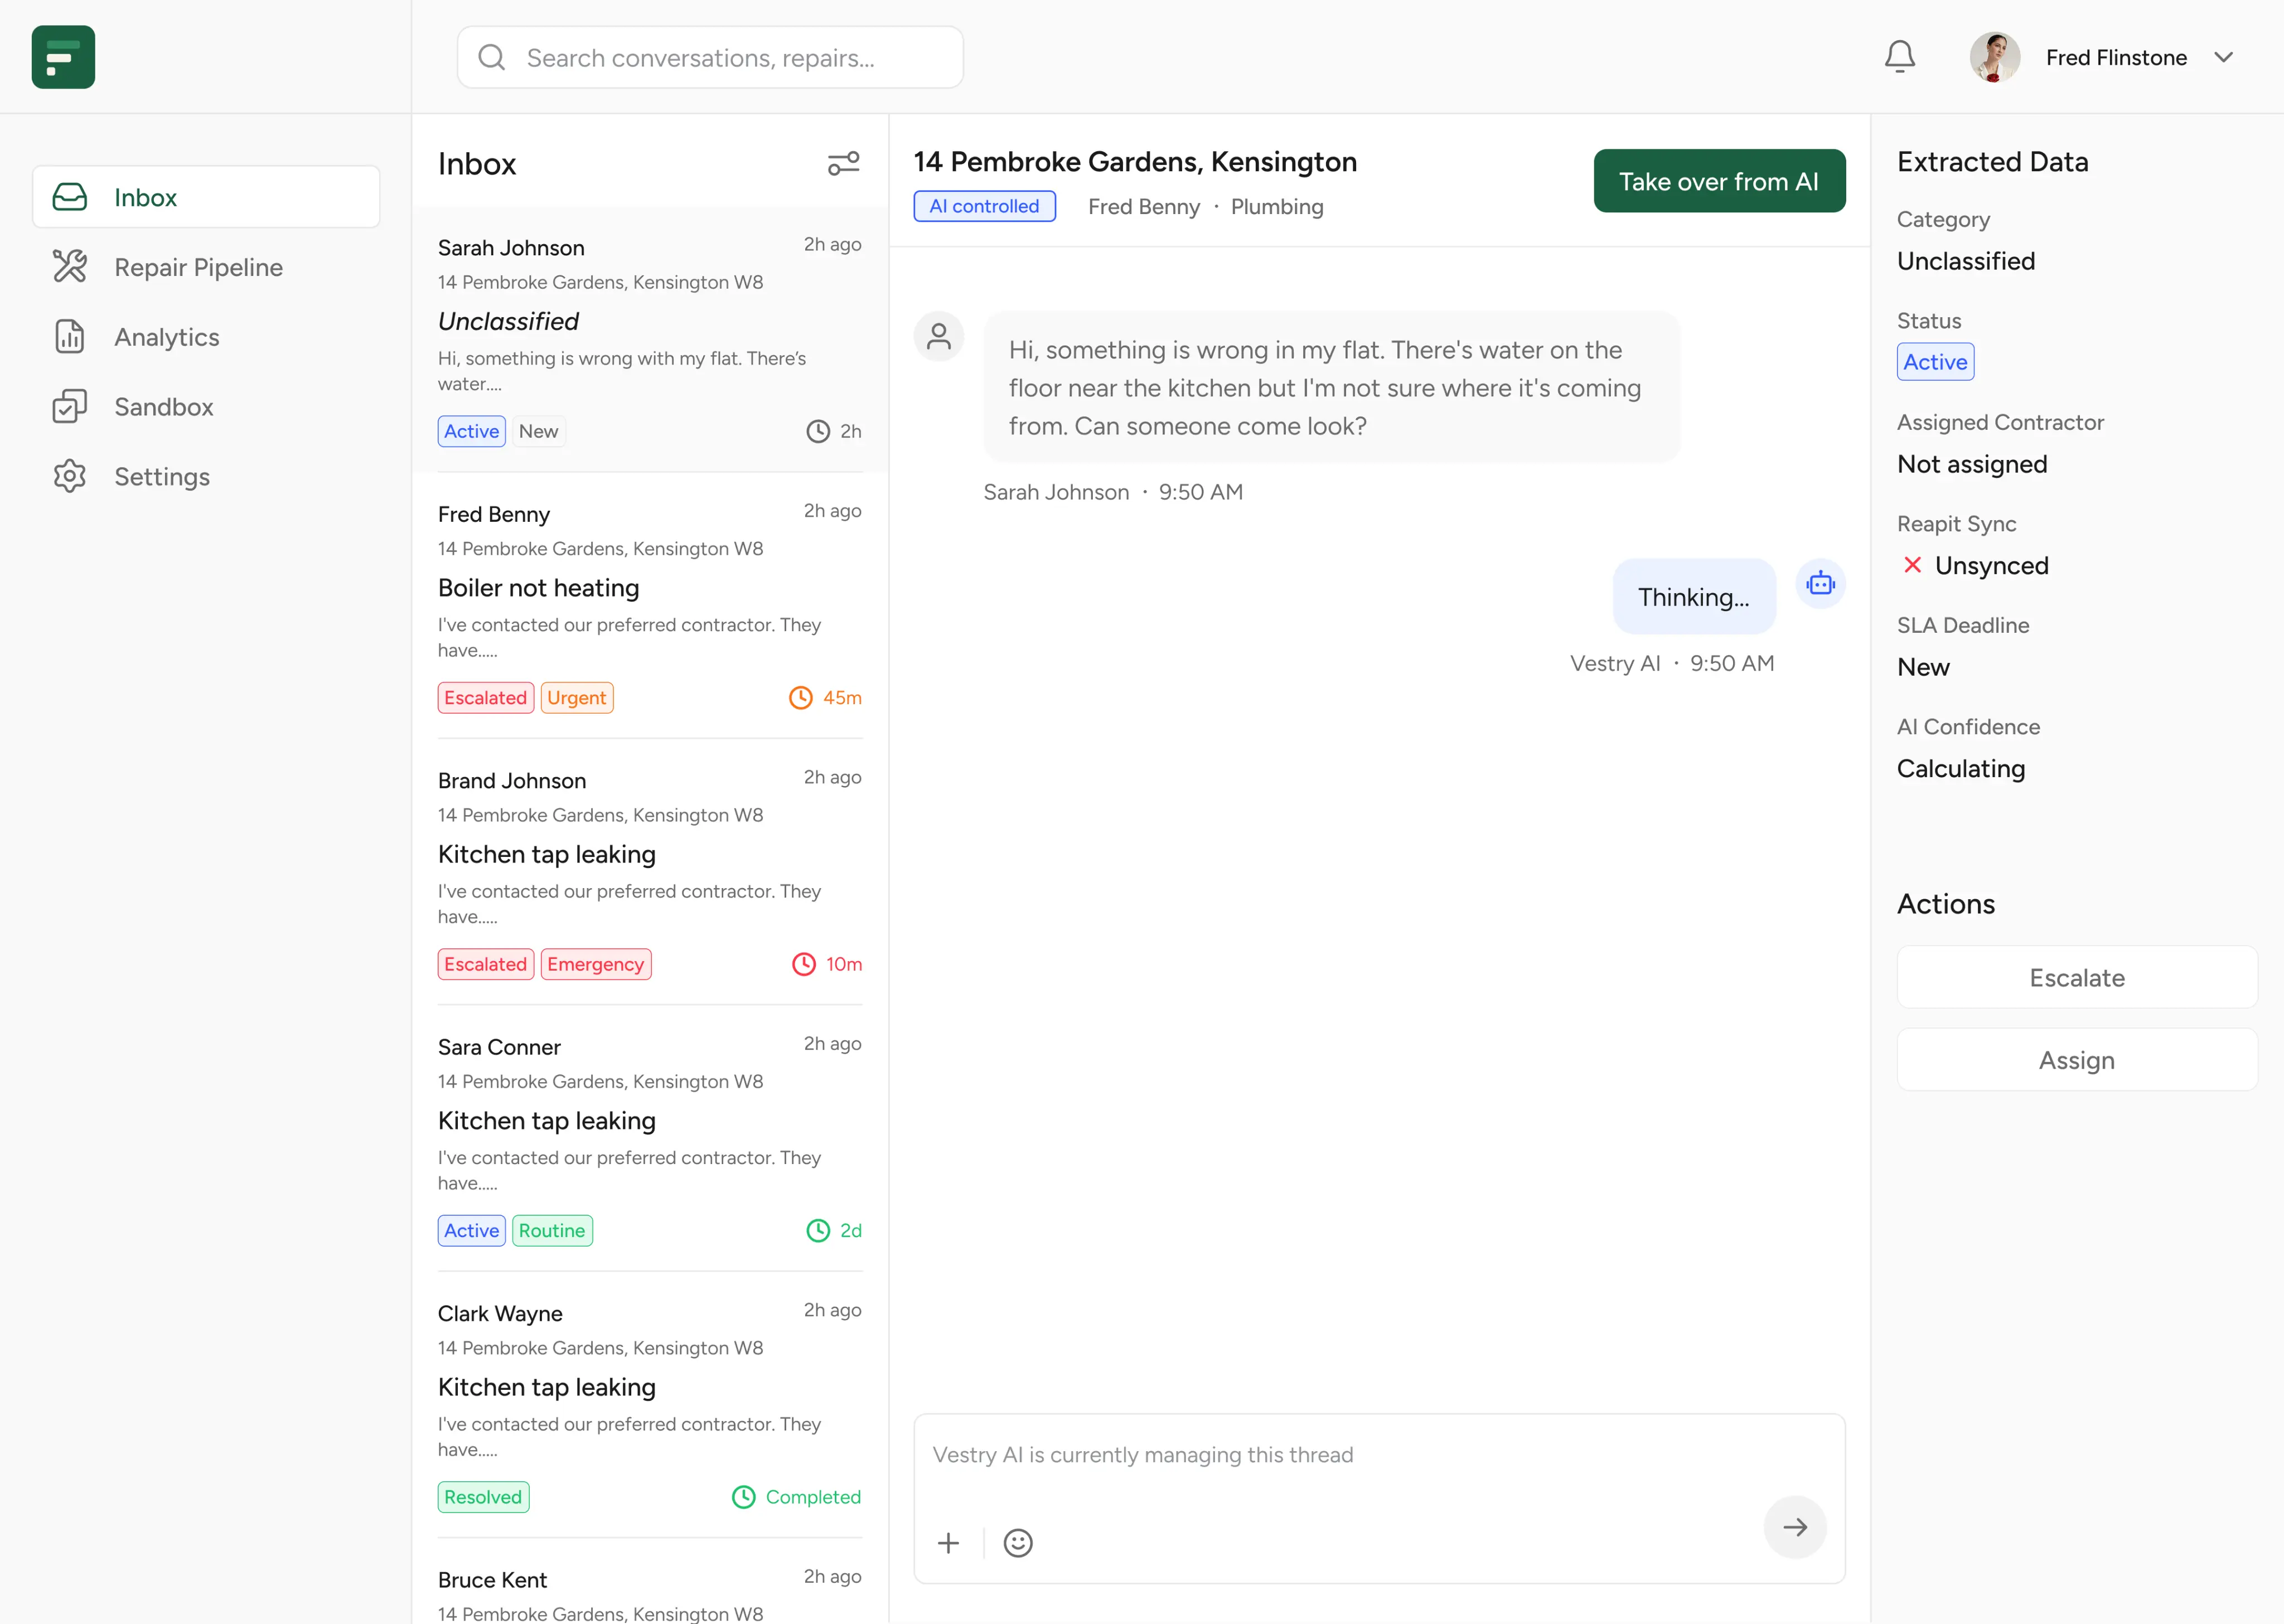Click Sarah Johnson's user avatar in chat

click(938, 336)
